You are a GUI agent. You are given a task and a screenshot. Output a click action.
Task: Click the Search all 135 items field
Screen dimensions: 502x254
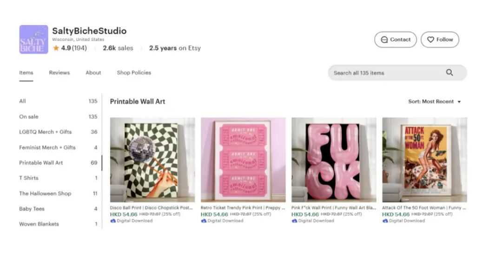pyautogui.click(x=397, y=73)
